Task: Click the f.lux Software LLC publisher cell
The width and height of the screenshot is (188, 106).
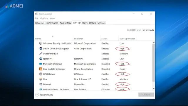Action: 83,79
